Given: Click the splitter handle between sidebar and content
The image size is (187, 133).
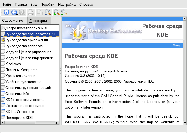Looking at the screenshot, I should (61, 71).
